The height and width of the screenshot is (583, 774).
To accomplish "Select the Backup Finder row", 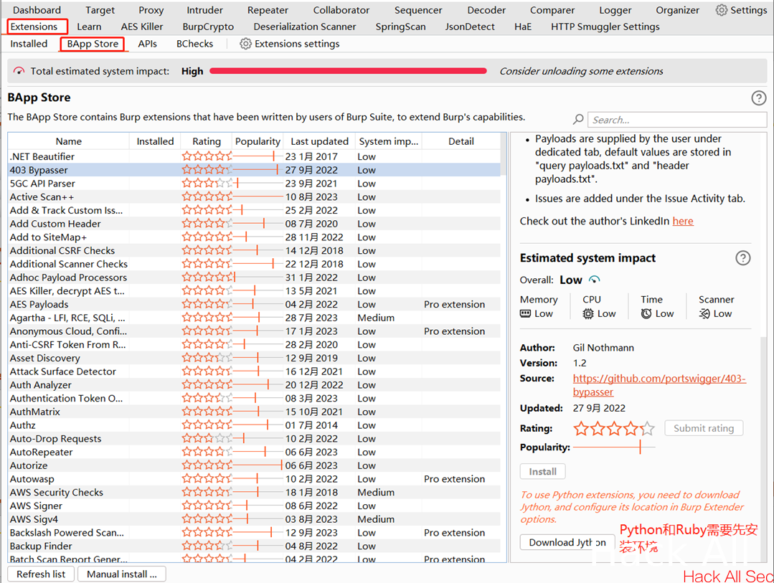I will (x=254, y=546).
